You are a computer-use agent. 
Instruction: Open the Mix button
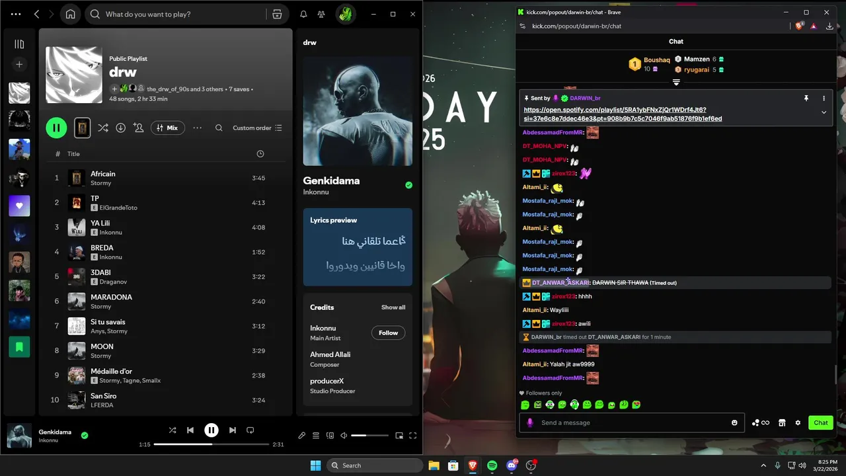coord(167,128)
